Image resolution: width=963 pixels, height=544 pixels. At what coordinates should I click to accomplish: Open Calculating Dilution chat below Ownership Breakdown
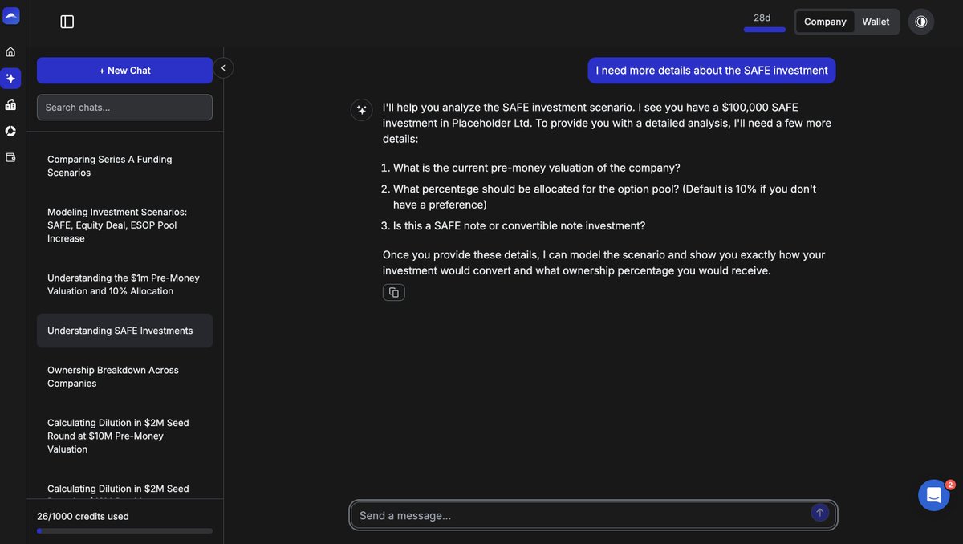124,436
